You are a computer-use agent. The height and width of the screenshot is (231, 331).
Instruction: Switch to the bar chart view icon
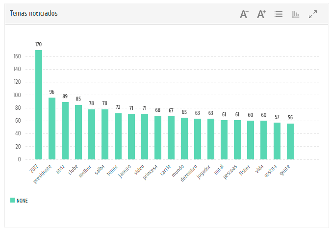(x=296, y=14)
